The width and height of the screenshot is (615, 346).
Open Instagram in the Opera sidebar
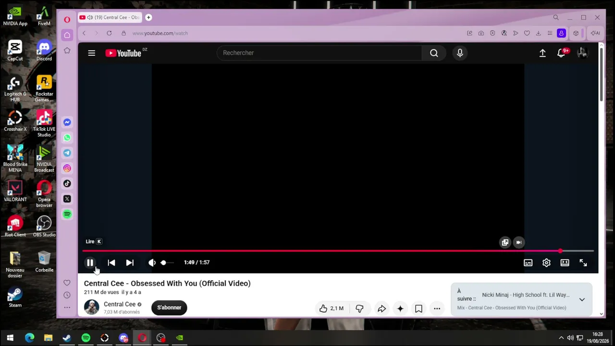[x=67, y=168]
